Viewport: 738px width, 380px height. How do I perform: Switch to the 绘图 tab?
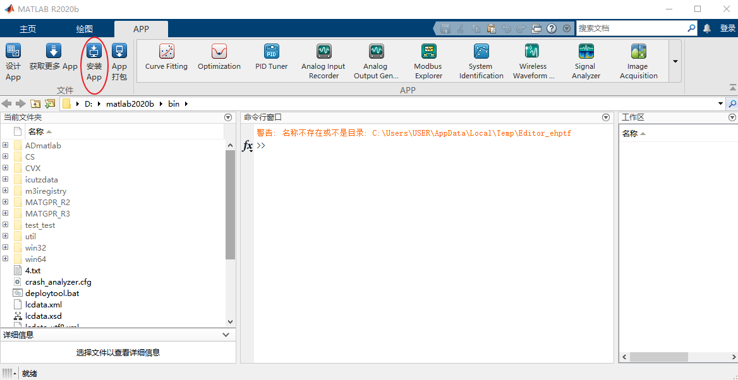coord(84,29)
